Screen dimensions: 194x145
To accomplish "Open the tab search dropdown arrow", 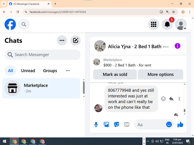I will tap(4, 4).
